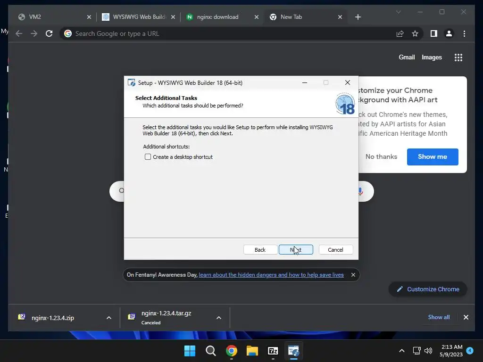Close the VM2 tab
Screen dimensions: 483x362
pos(89,17)
